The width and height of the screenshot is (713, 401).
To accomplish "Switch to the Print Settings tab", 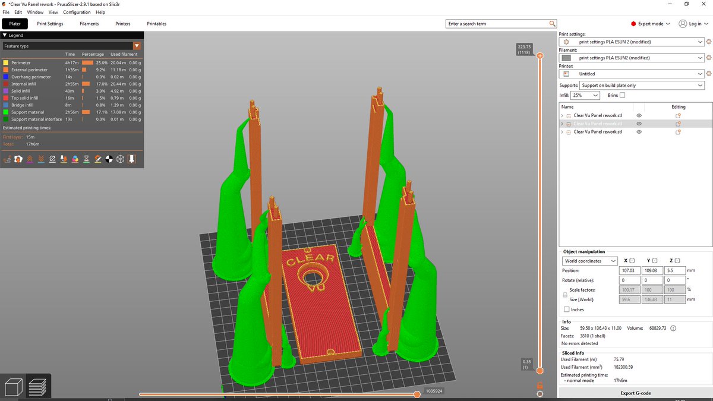I will pos(50,24).
